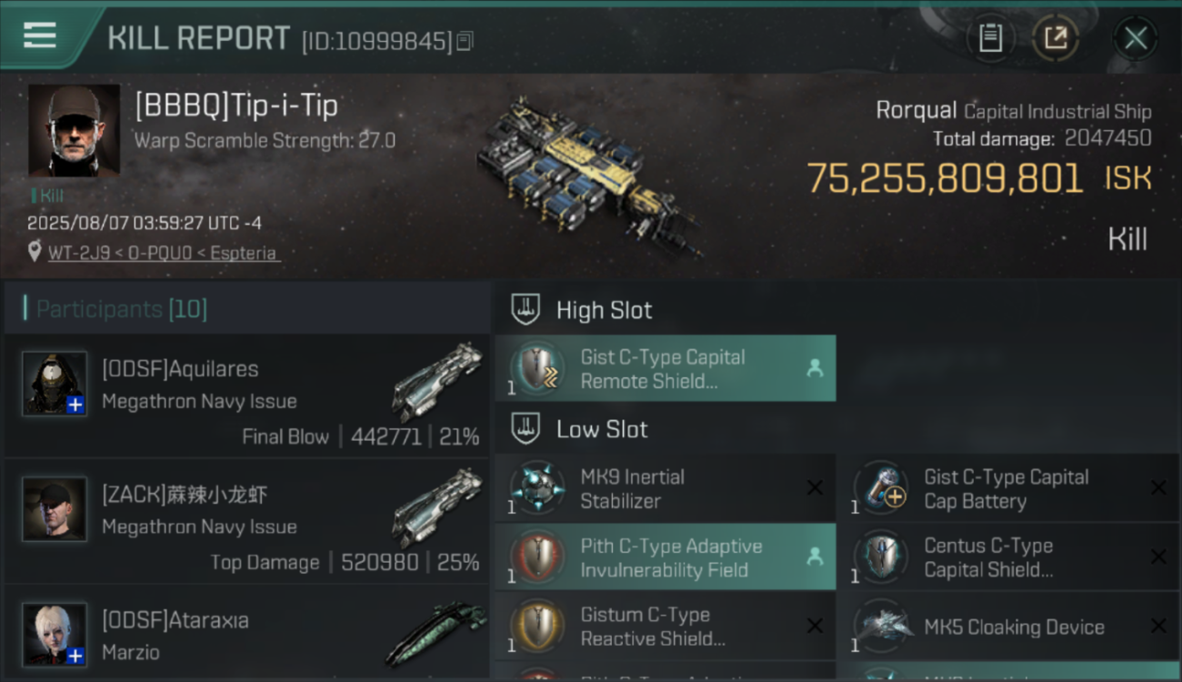Select Centus C-Type Capital Shield module
Image resolution: width=1182 pixels, height=682 pixels.
point(1009,557)
